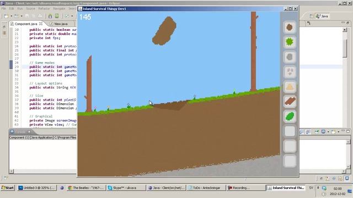
Task: Select the brown dirt block in the game's item sidebar
Action: (290, 27)
